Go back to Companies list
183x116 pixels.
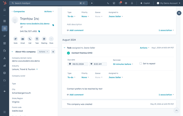(18, 11)
